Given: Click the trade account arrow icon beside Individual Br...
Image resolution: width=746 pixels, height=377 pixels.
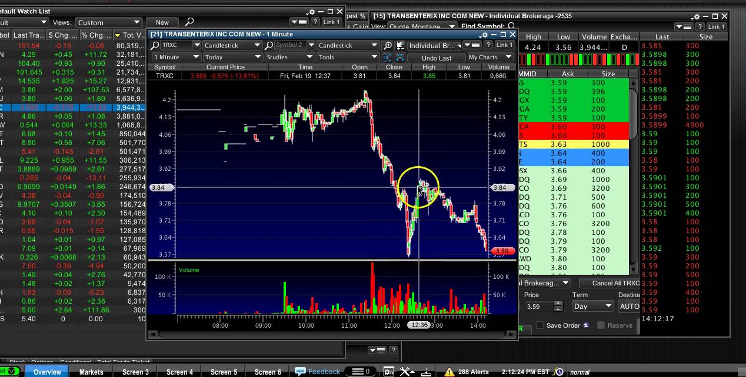Looking at the screenshot, I should pyautogui.click(x=401, y=45).
